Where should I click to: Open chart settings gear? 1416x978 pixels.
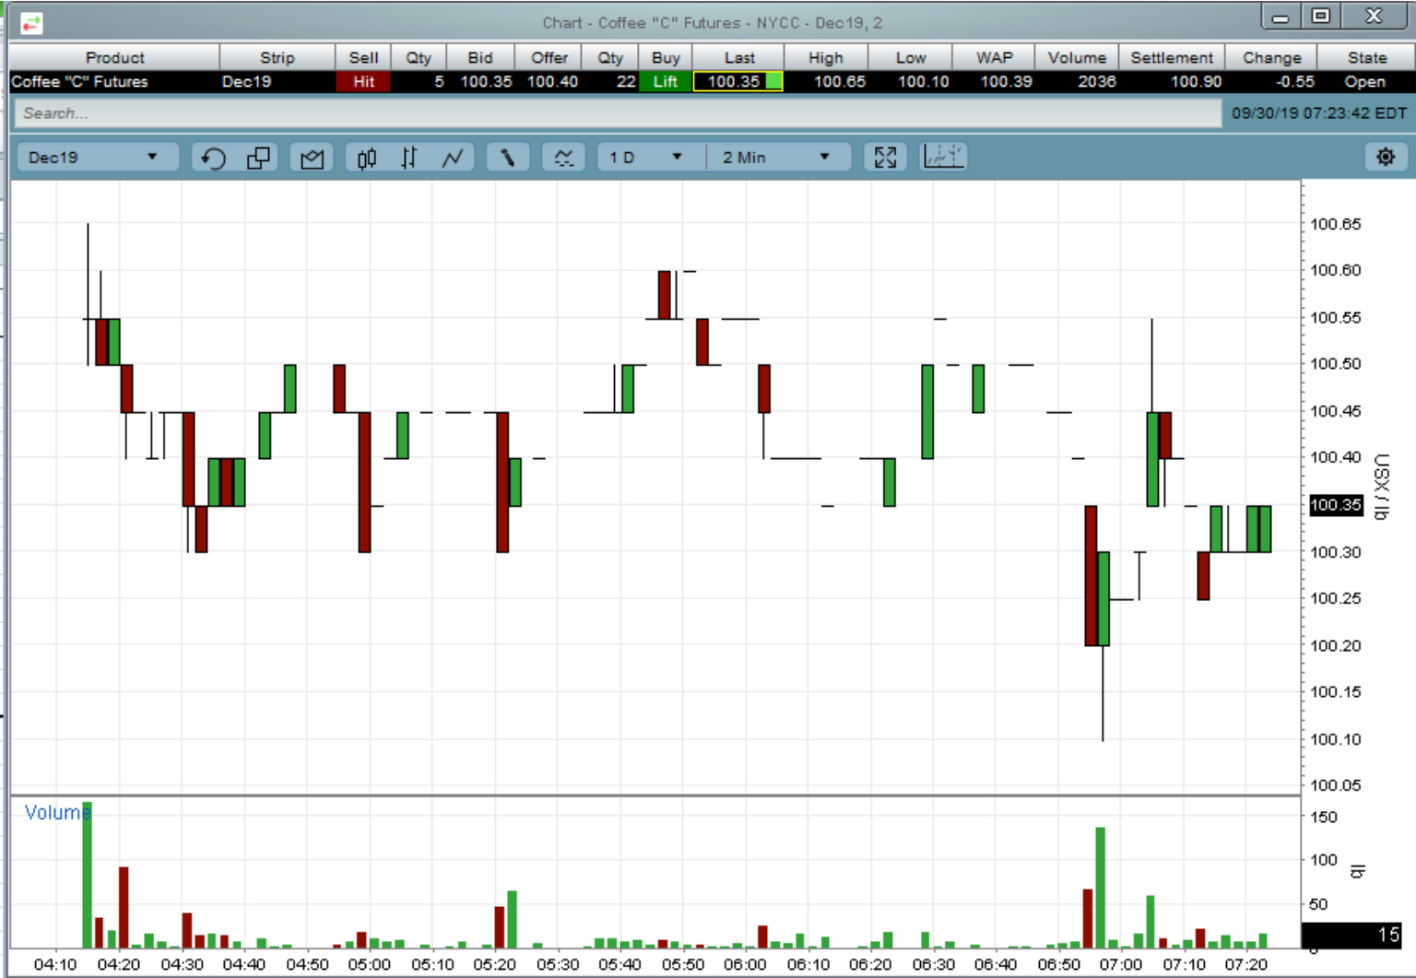click(x=1385, y=157)
